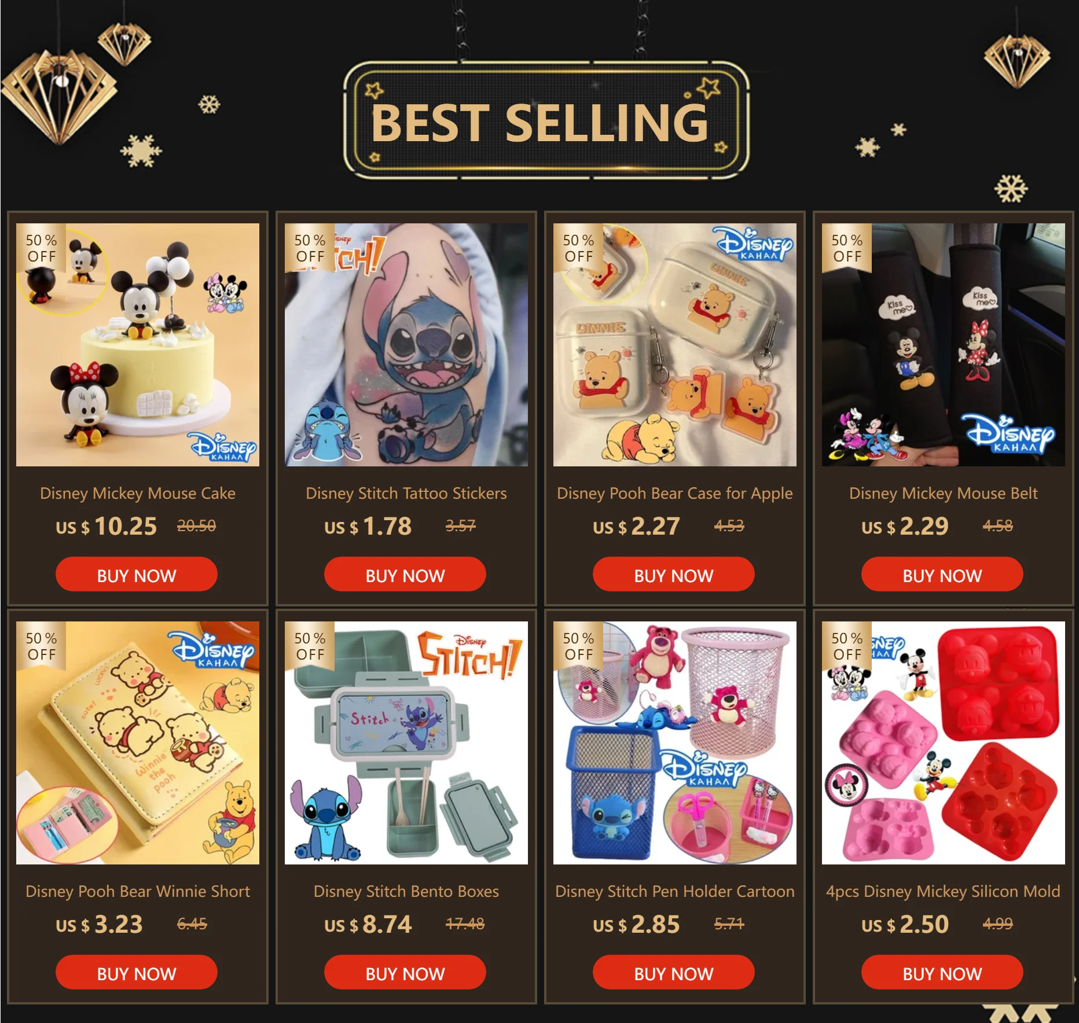Open the Mickey Mouse cake product image
This screenshot has width=1079, height=1023.
[138, 345]
